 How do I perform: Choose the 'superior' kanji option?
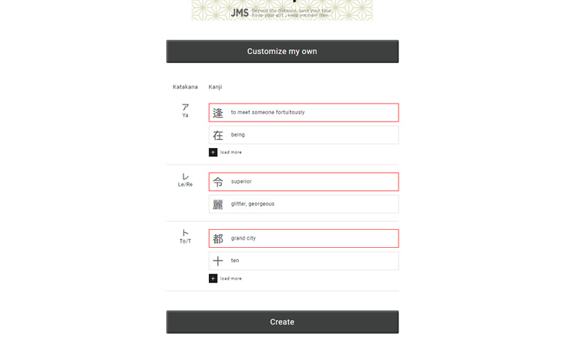coord(304,182)
